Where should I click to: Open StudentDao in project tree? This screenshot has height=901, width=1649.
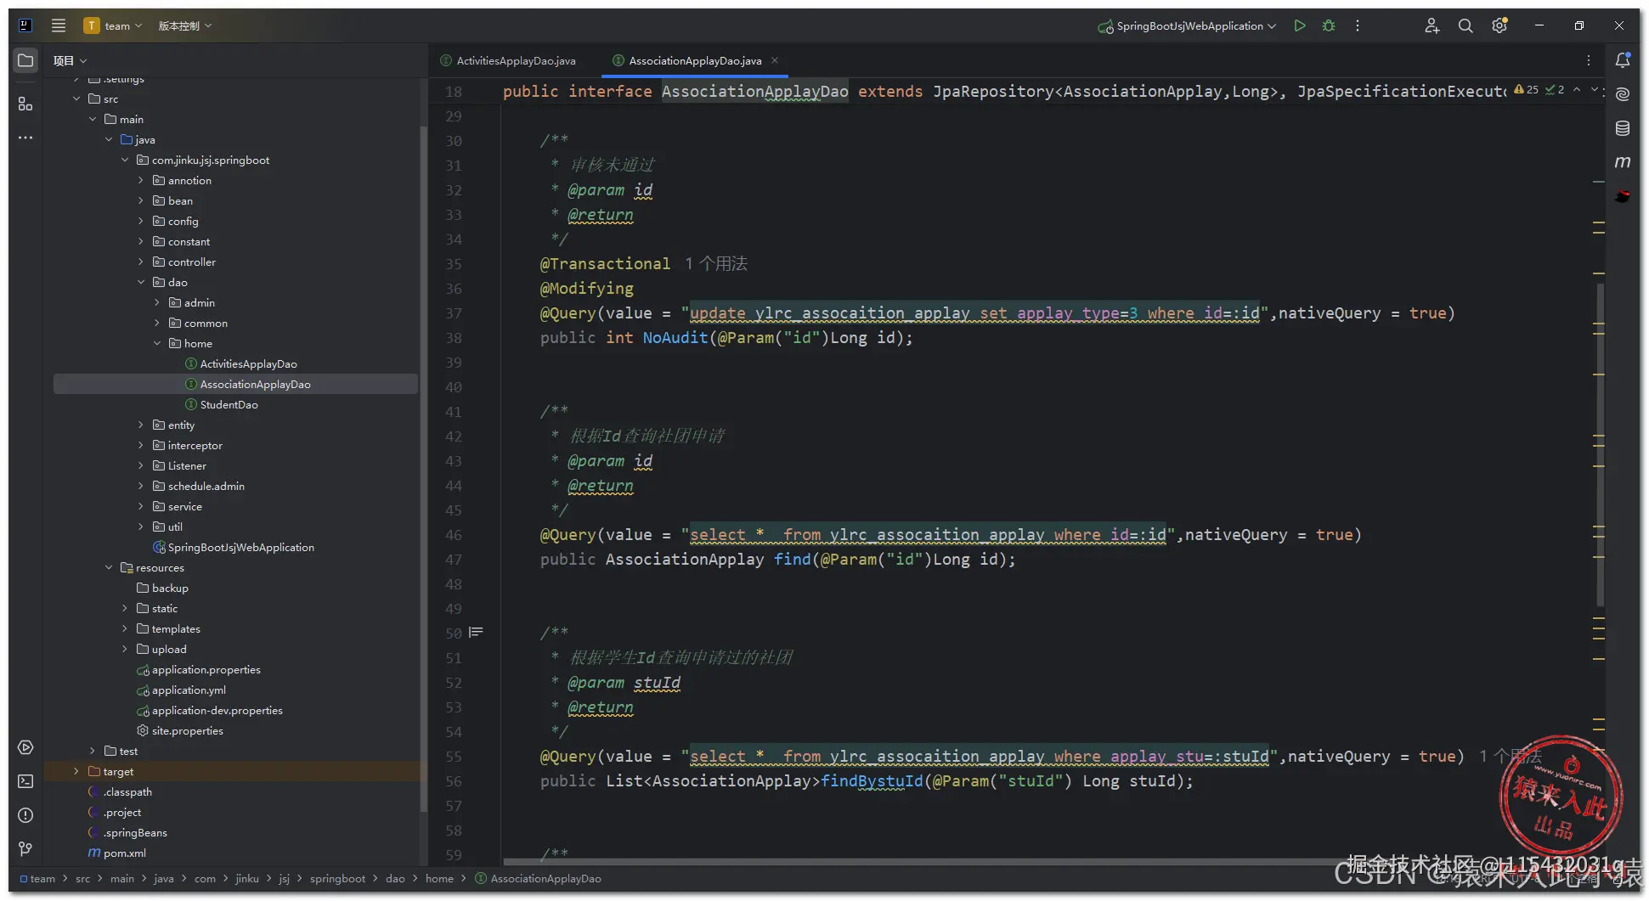[x=229, y=404]
